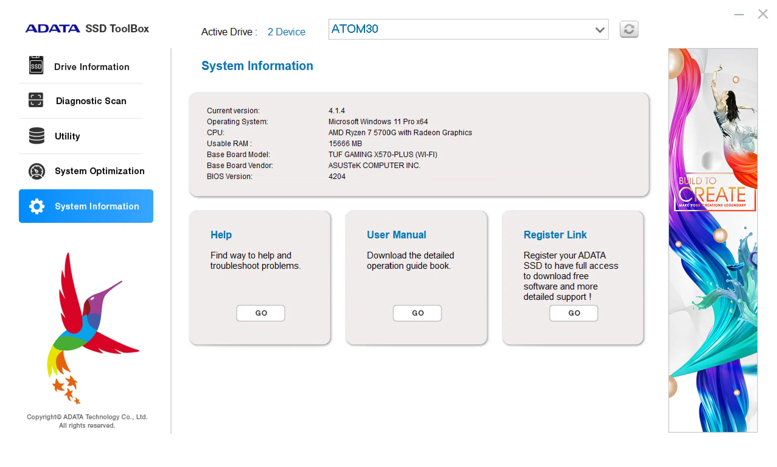The height and width of the screenshot is (467, 777).
Task: Select ASUSTeK COMPUTER INC. vendor text
Action: [x=374, y=166]
